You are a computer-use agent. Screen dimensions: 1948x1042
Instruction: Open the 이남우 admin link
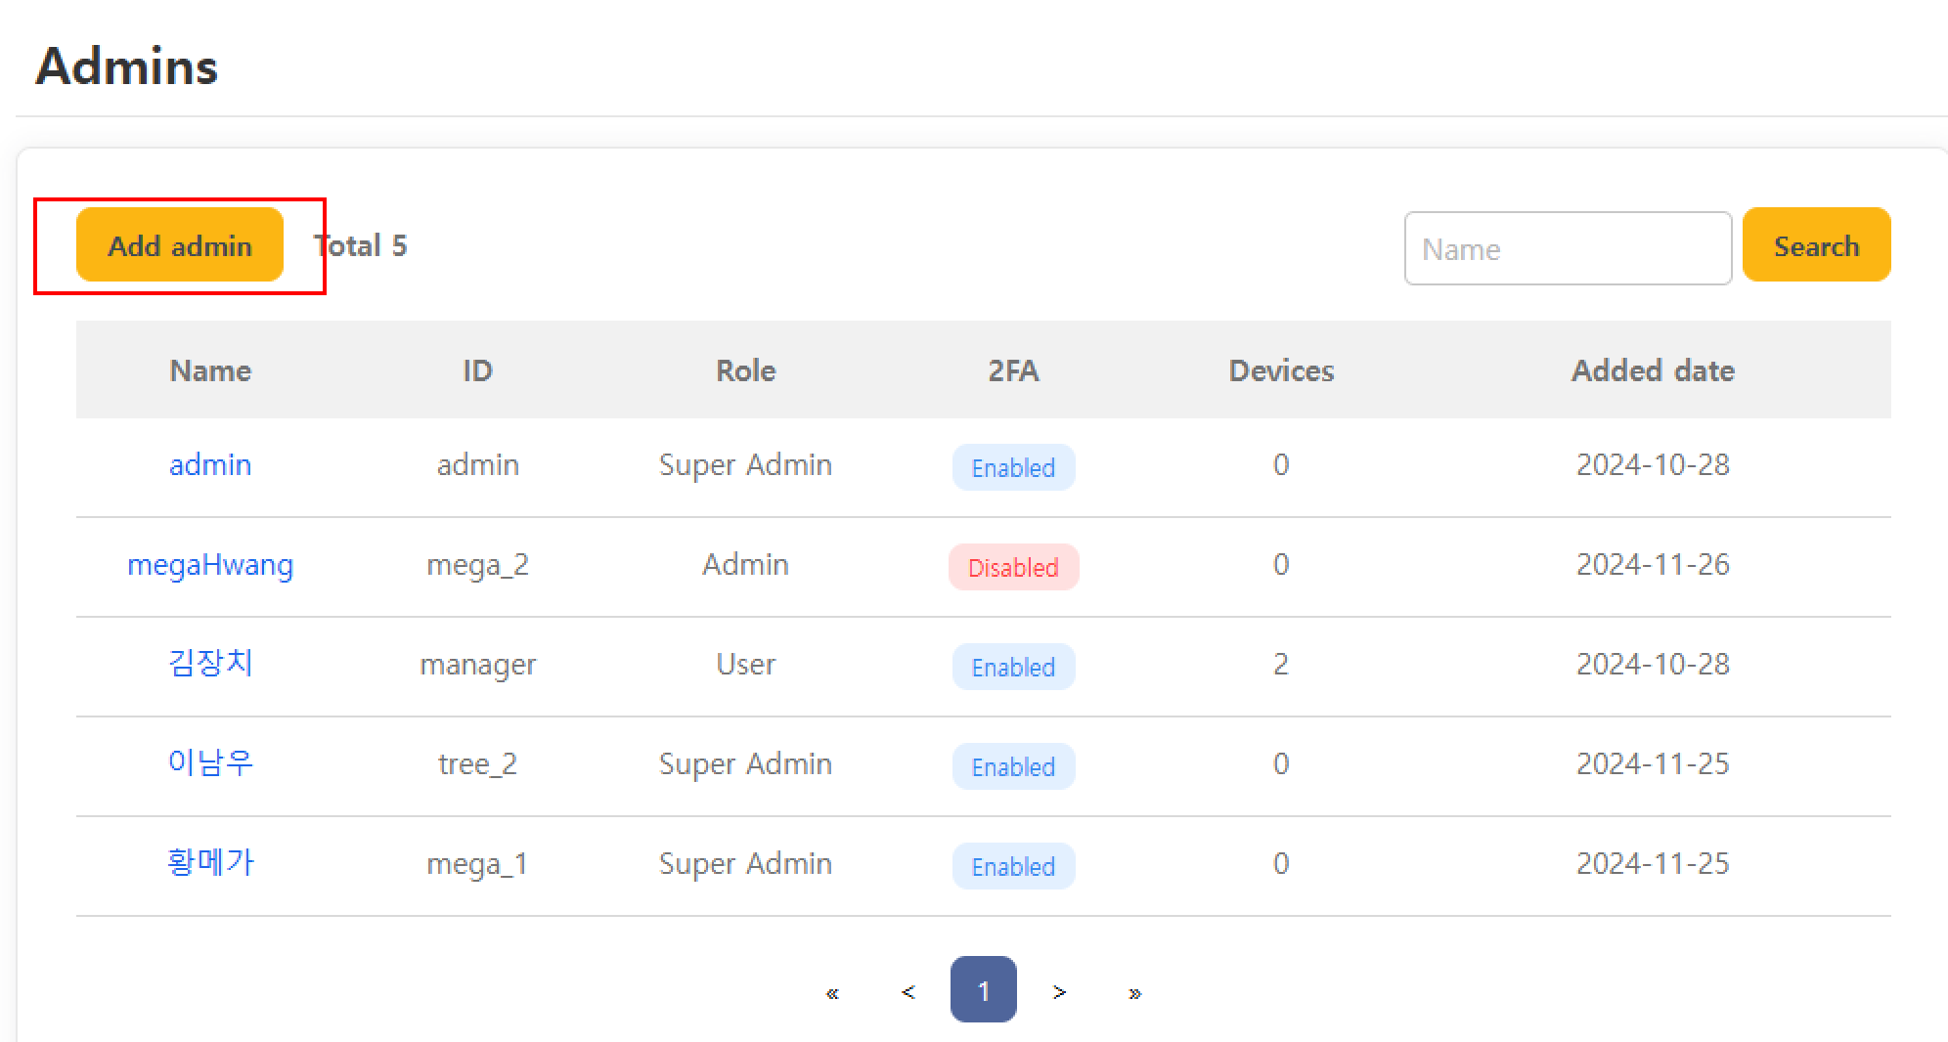click(x=210, y=764)
